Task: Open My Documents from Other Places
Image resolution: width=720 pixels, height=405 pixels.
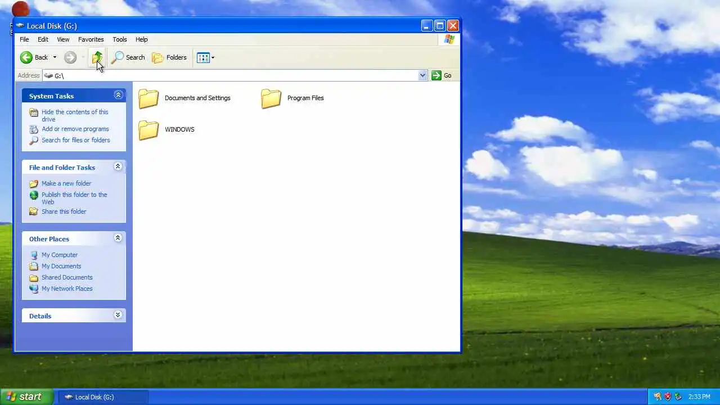Action: [61, 266]
